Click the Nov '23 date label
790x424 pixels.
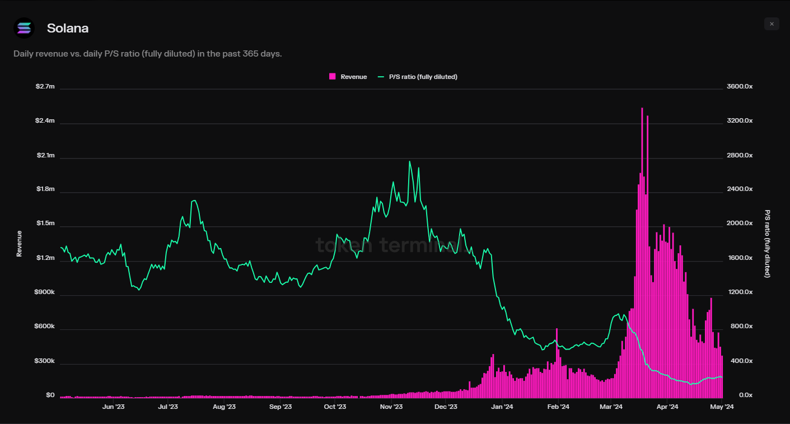coord(391,407)
